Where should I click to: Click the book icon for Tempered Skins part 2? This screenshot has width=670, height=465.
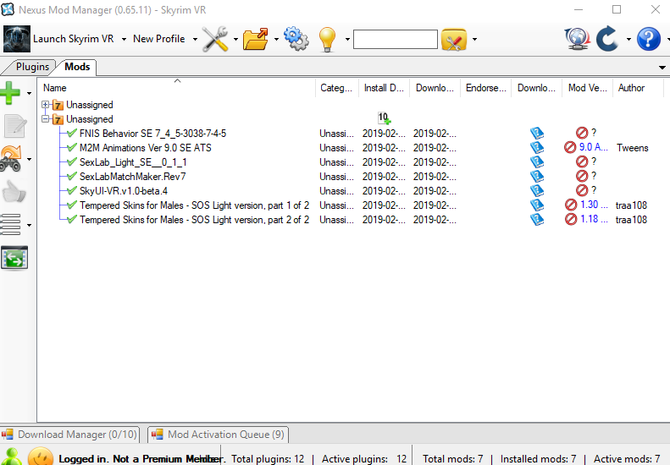[537, 219]
